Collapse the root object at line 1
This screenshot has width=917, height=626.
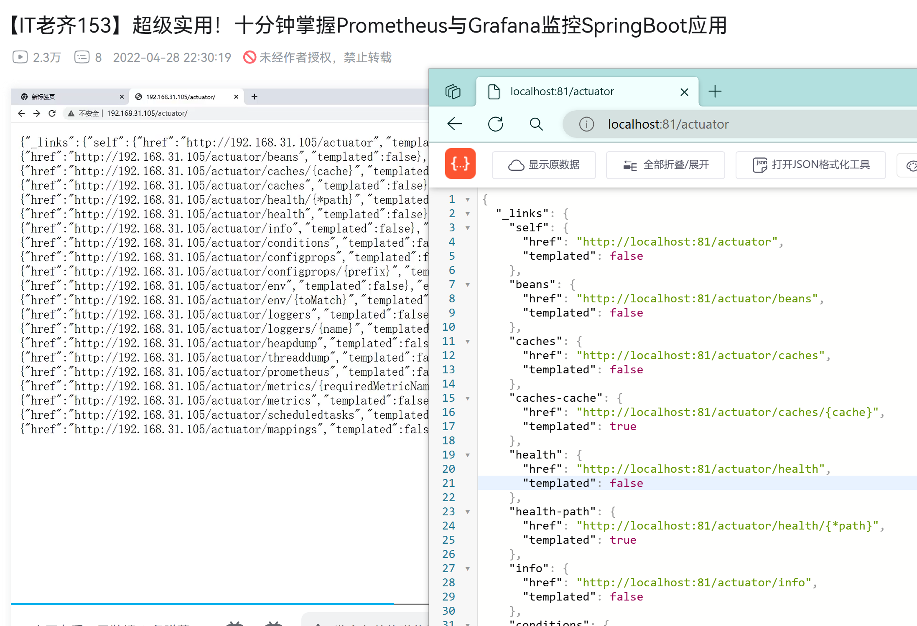[x=468, y=200]
